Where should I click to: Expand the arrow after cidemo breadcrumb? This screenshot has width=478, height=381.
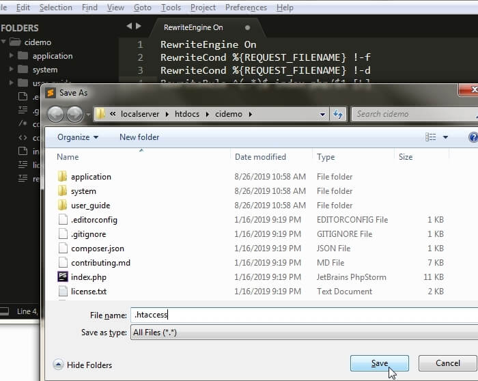click(x=251, y=114)
